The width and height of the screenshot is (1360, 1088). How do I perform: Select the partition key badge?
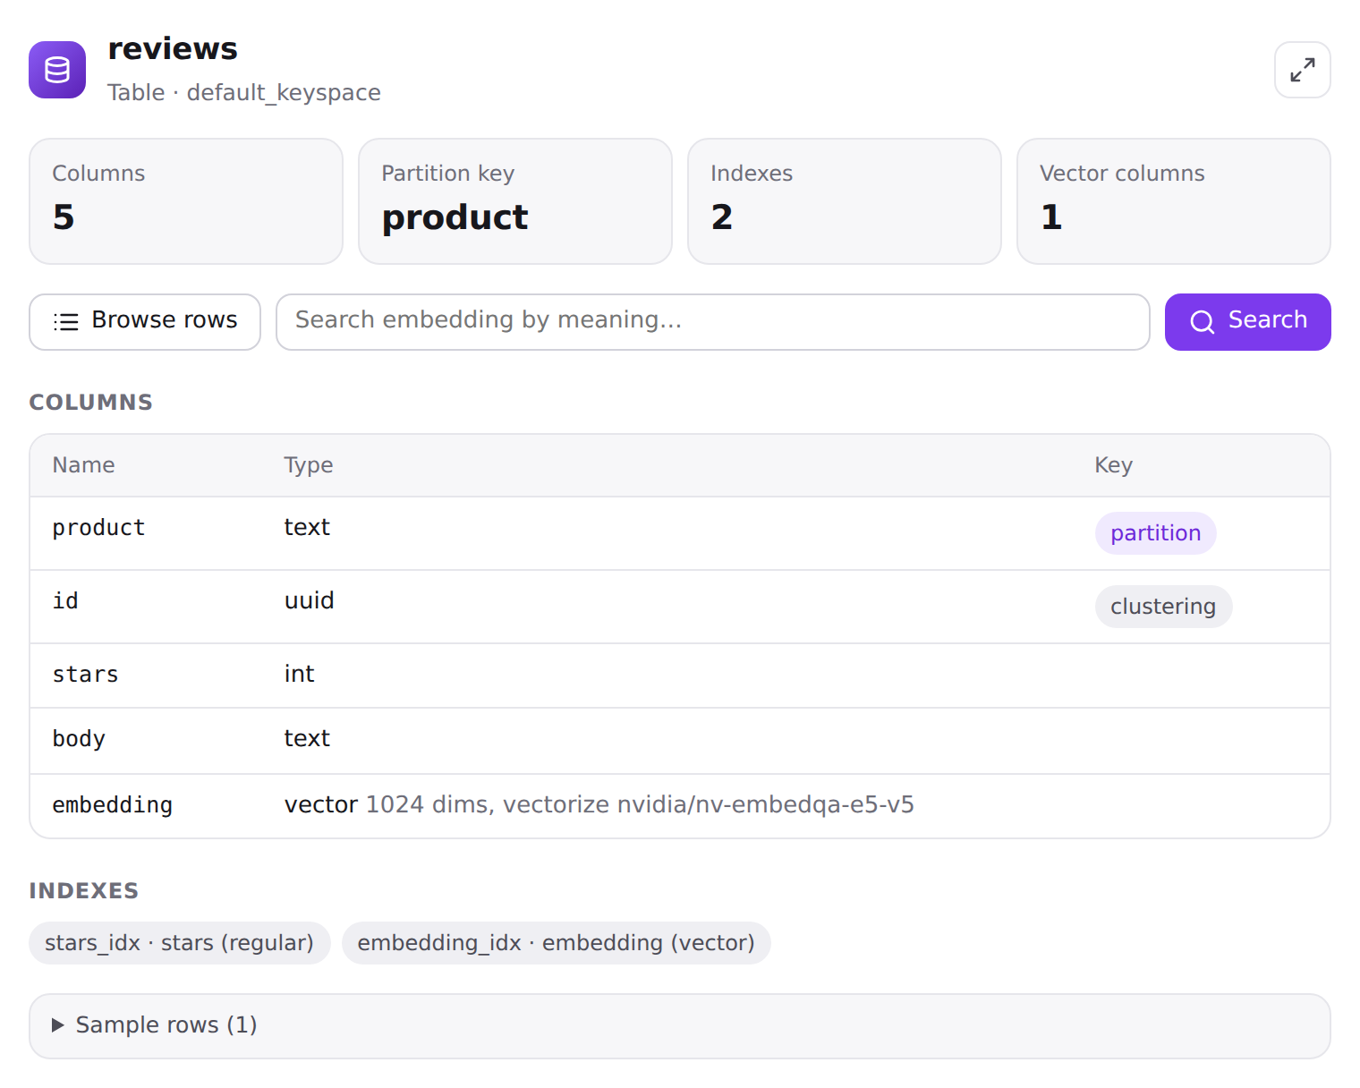pos(1155,533)
